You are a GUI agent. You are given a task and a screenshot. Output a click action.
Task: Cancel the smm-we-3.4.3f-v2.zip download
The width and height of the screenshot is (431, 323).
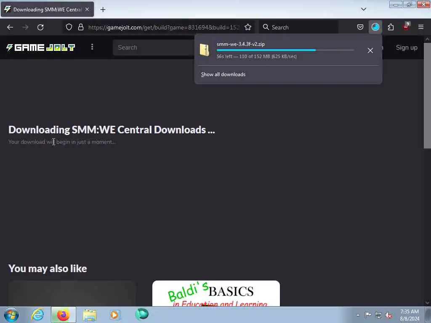[370, 50]
